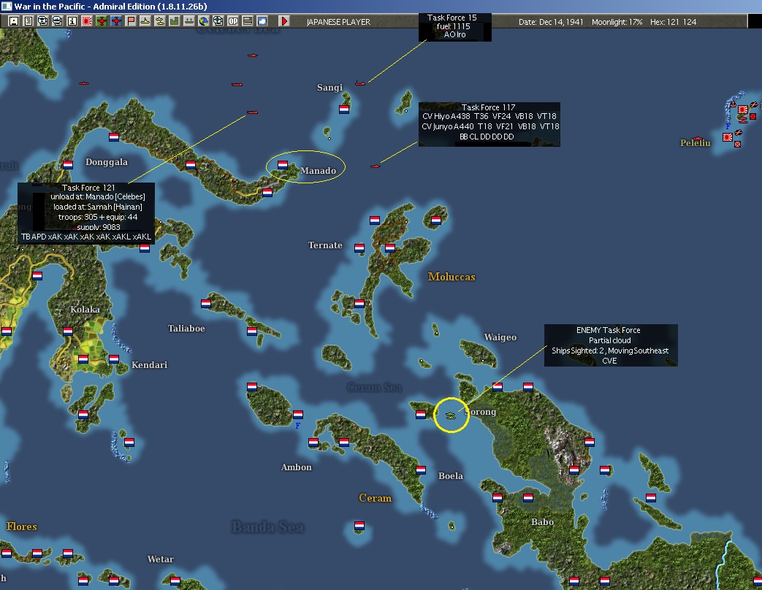Click the striped list icon beside OP

coord(248,21)
